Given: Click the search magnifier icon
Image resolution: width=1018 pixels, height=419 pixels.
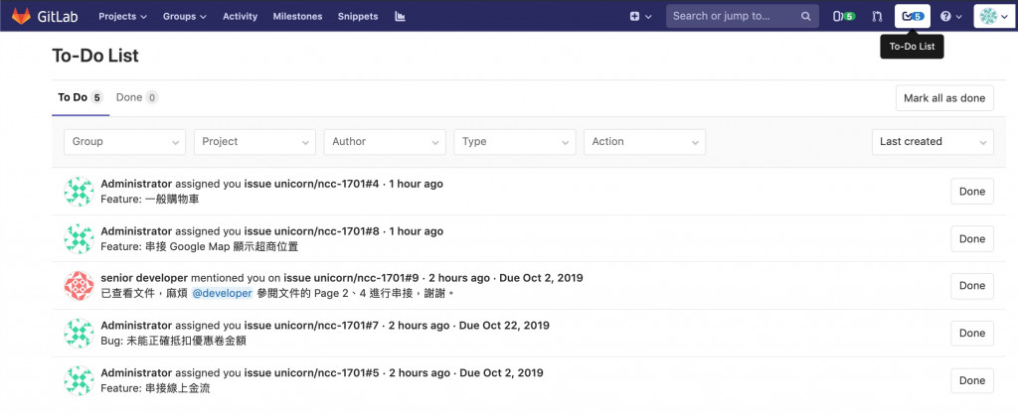Looking at the screenshot, I should [805, 17].
